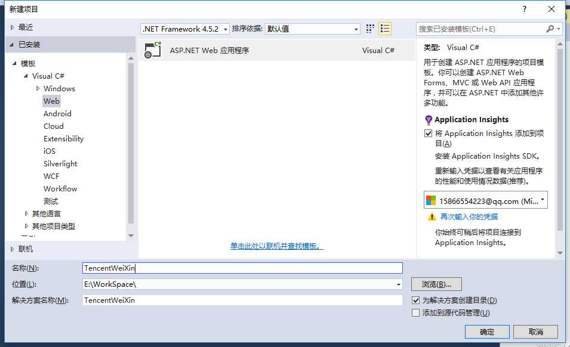The image size is (570, 347).
Task: Expand the 其他语言 tree node
Action: (26, 213)
